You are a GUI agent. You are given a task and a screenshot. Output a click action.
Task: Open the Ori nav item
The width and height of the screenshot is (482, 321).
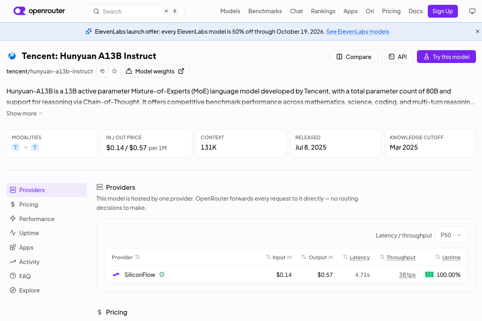click(x=370, y=11)
